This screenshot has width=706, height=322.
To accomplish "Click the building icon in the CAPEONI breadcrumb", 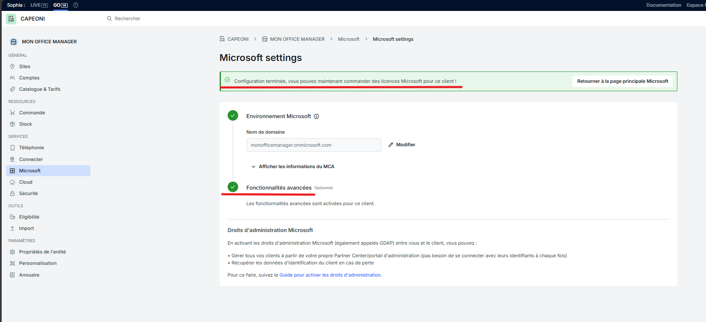I will click(x=222, y=39).
